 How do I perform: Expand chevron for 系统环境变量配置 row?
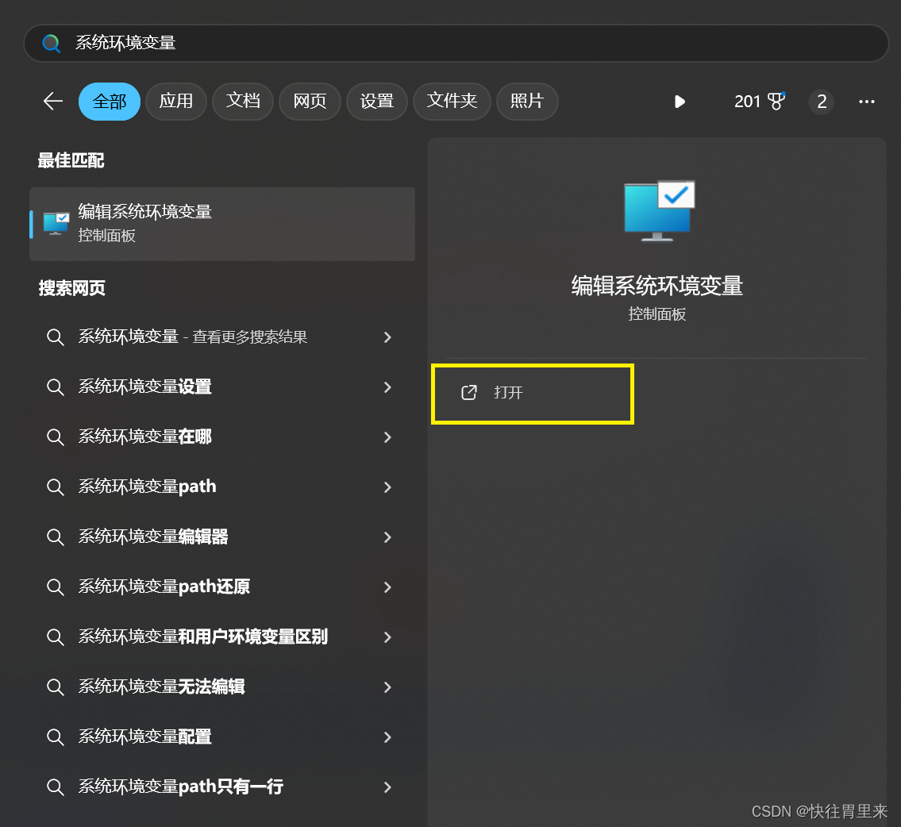coord(388,737)
